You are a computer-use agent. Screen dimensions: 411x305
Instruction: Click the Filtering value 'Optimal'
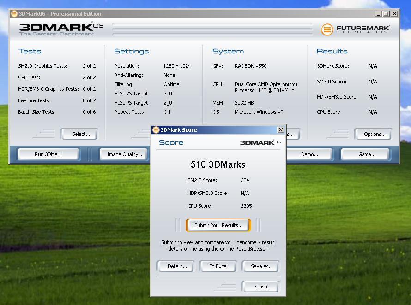point(172,84)
